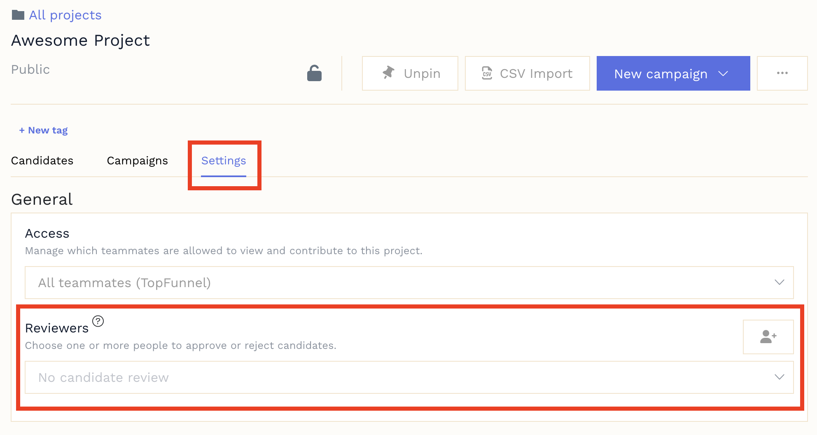Viewport: 817px width, 435px height.
Task: Create a New campaign
Action: (x=661, y=74)
